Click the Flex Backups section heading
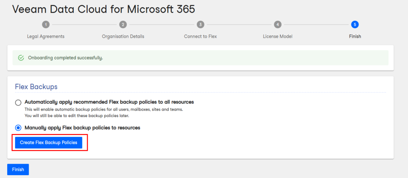The width and height of the screenshot is (408, 178). click(x=36, y=87)
